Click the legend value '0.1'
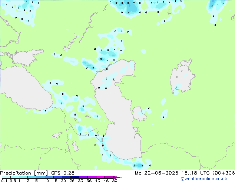 point(4,181)
